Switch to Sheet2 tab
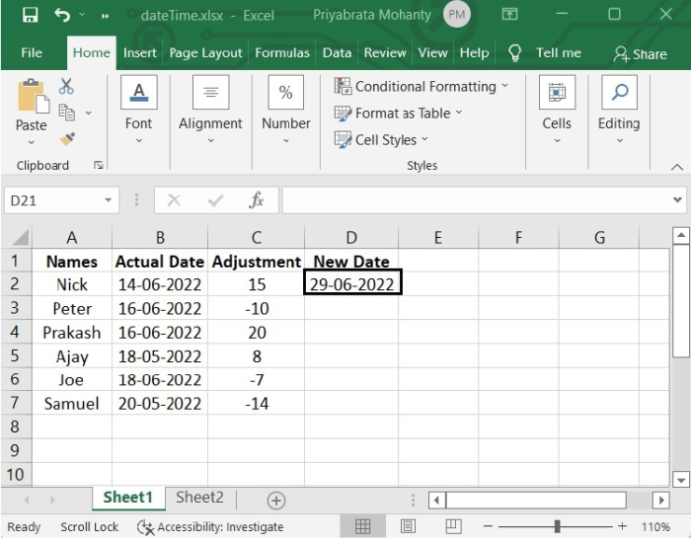 pos(199,498)
